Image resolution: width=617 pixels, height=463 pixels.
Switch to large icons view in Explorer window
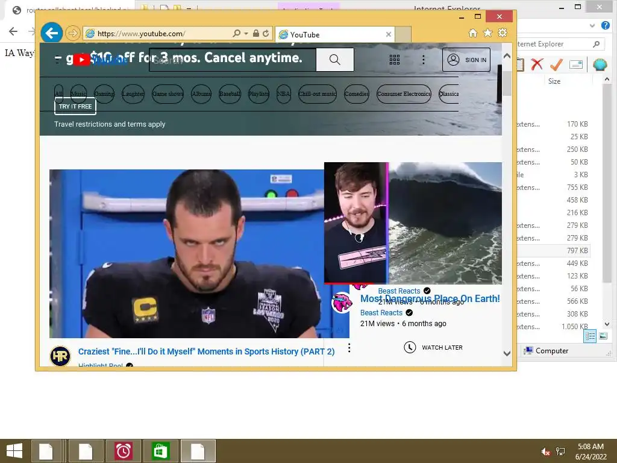pyautogui.click(x=603, y=336)
